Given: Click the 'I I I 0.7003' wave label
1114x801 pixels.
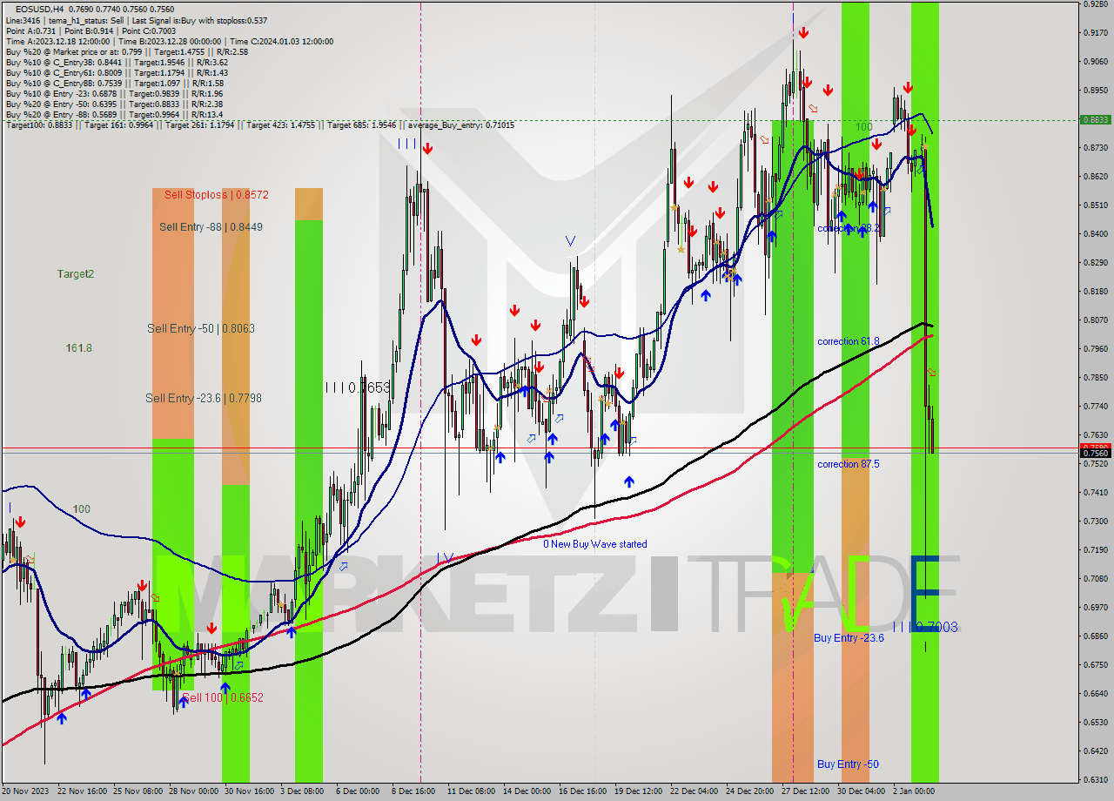Looking at the screenshot, I should (x=926, y=627).
